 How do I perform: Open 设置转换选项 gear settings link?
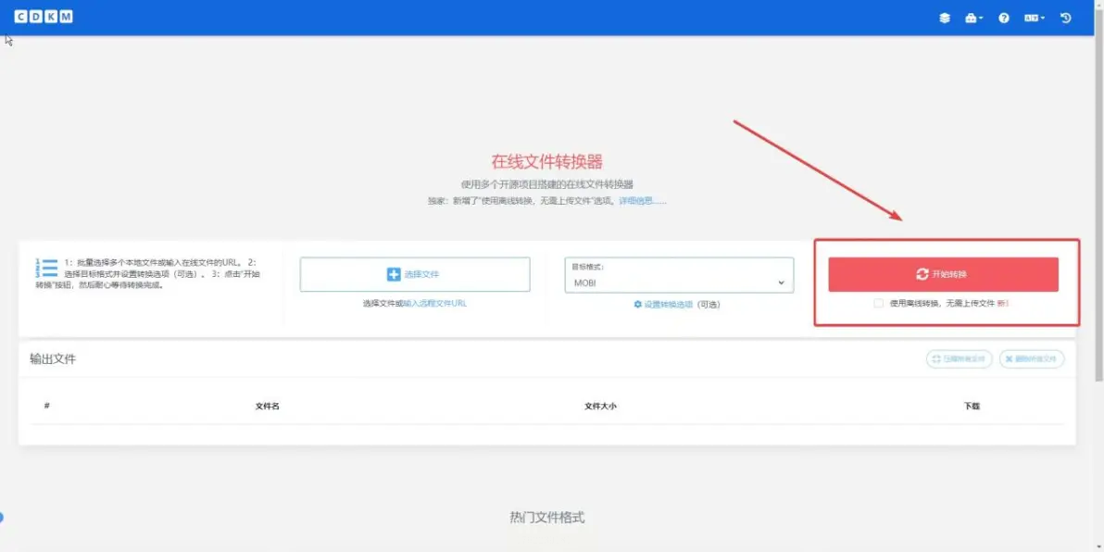pos(663,304)
